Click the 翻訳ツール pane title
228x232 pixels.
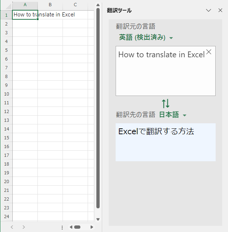point(119,11)
